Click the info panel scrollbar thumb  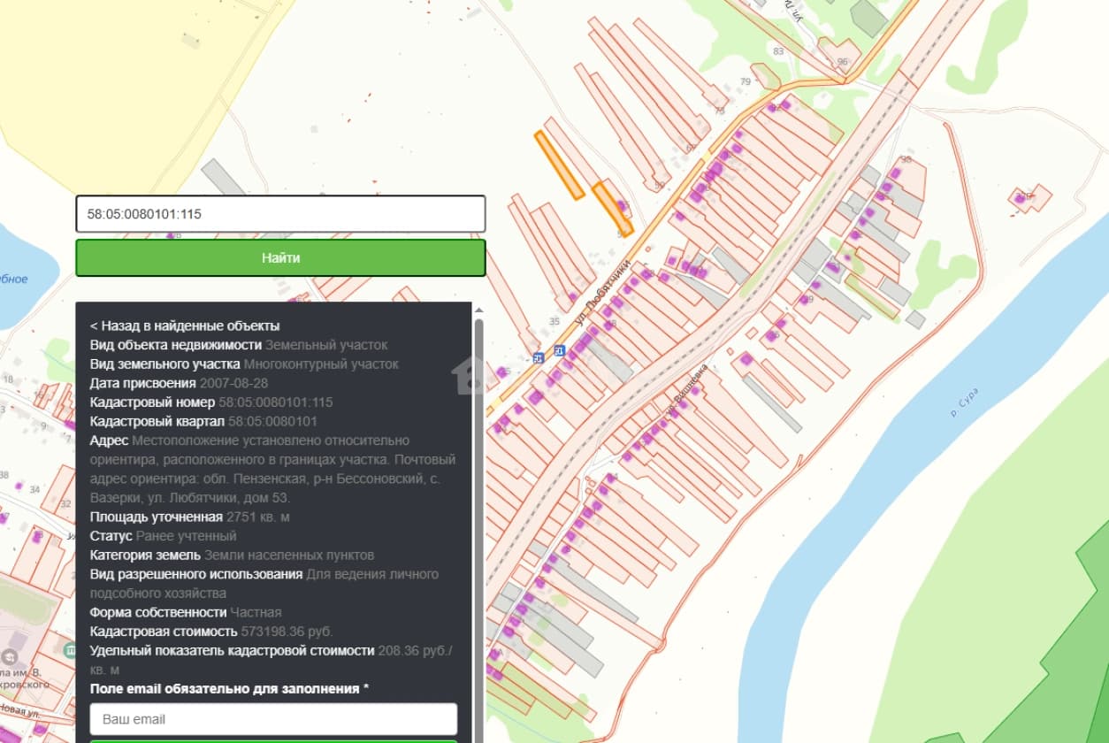click(x=479, y=531)
